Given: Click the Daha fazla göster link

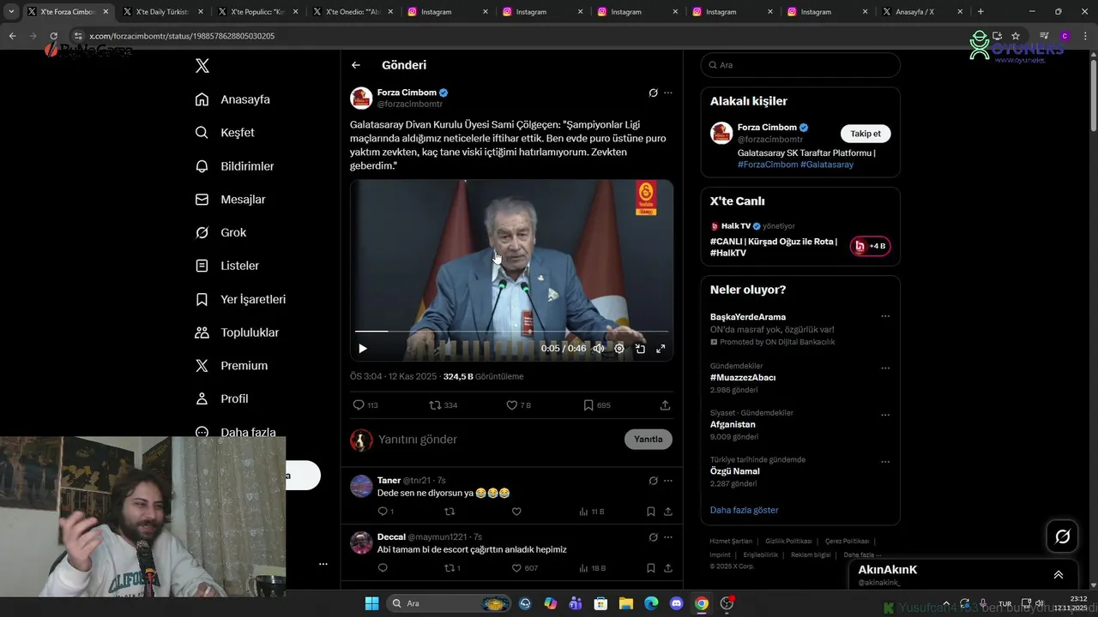Looking at the screenshot, I should (744, 510).
